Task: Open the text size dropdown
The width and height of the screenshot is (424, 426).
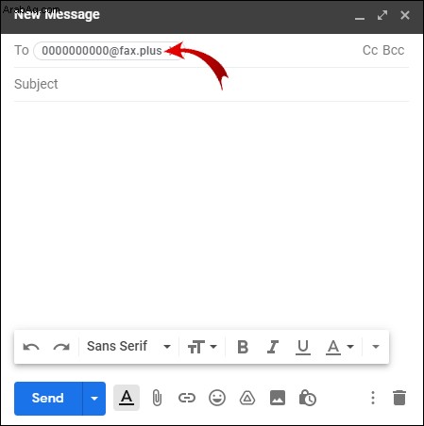Action: point(202,347)
